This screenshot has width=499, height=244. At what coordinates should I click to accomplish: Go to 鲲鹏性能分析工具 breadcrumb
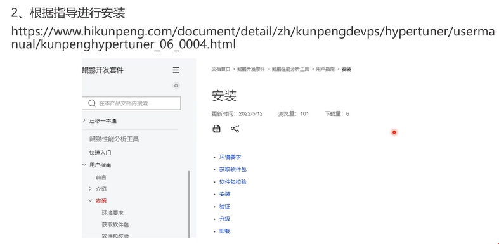pos(290,69)
